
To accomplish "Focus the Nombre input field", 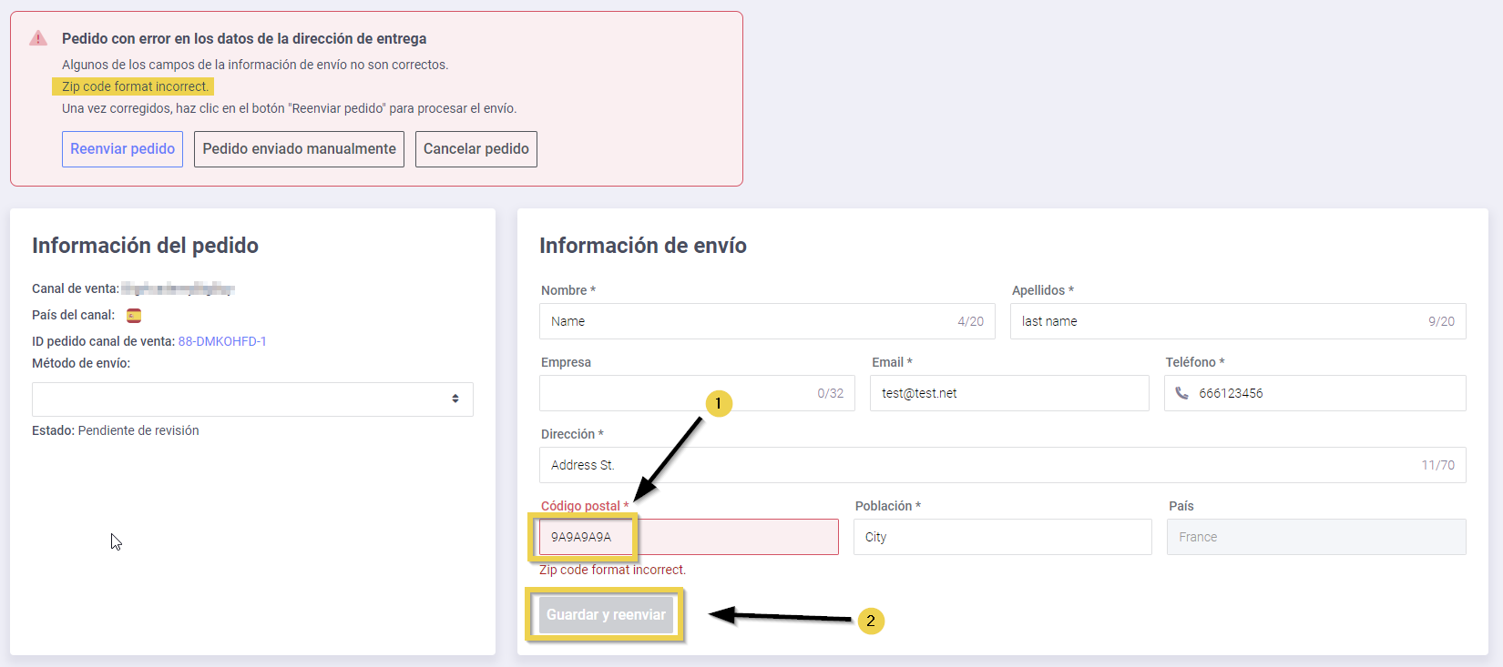I will coord(747,321).
